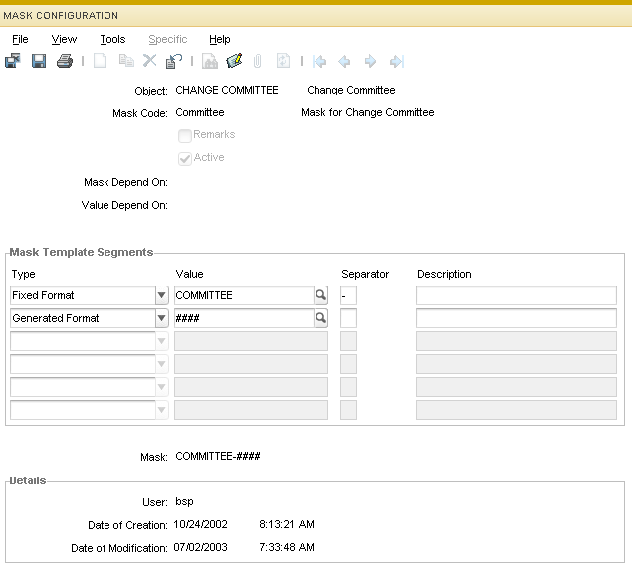Expand the Generated Format type dropdown
The image size is (632, 572).
pos(161,318)
